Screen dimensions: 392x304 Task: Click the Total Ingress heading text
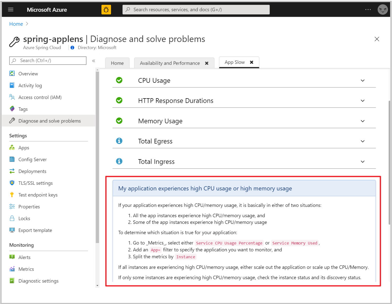click(156, 162)
